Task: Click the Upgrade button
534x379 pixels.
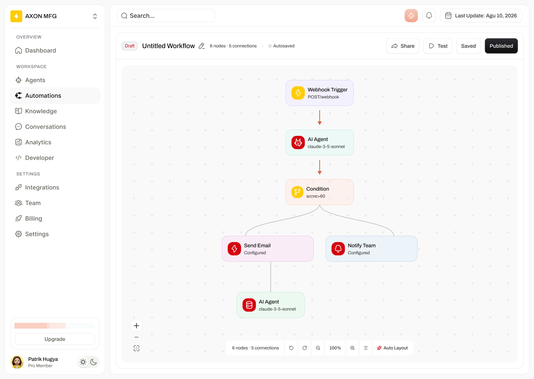Action: point(55,339)
